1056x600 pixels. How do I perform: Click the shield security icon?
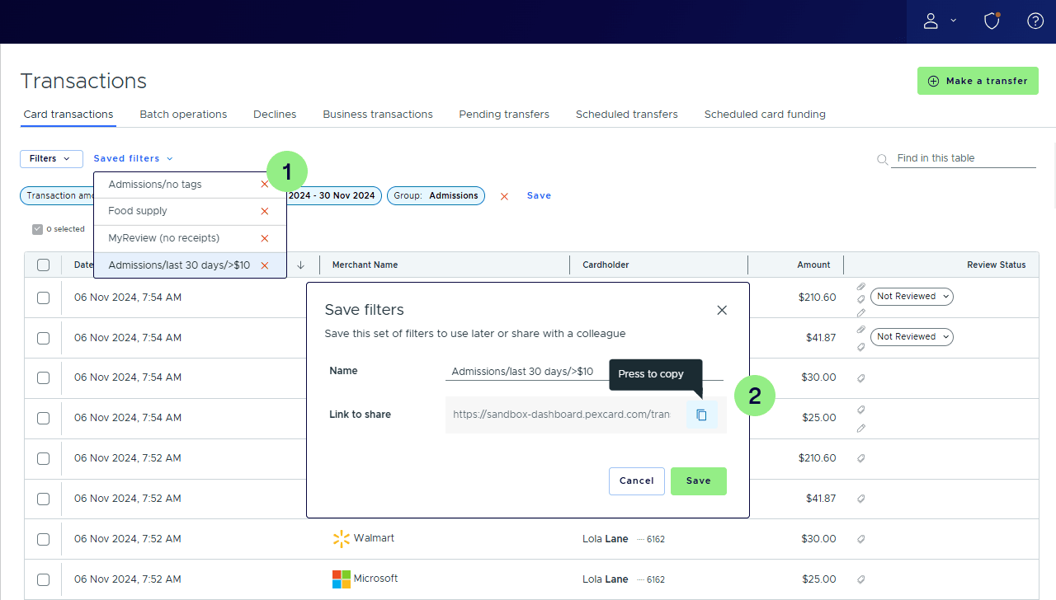[992, 21]
